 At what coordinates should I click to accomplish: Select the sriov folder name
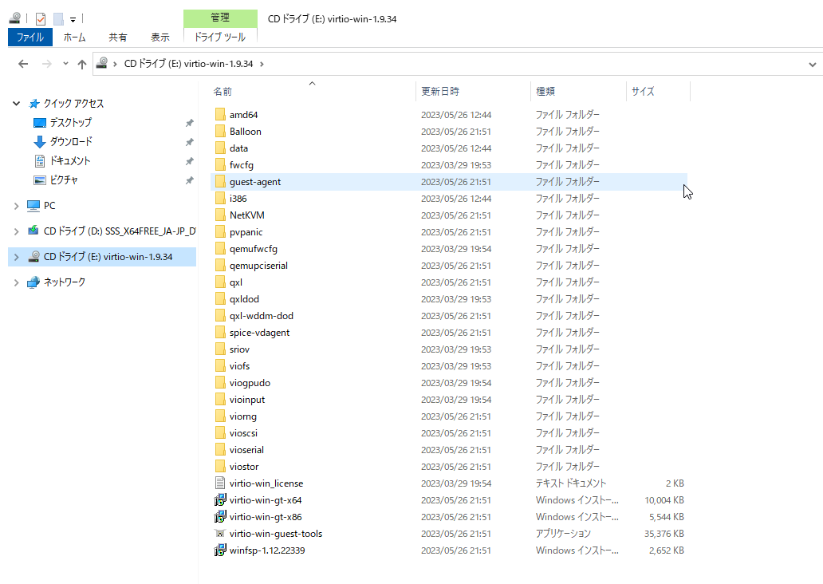(x=239, y=349)
